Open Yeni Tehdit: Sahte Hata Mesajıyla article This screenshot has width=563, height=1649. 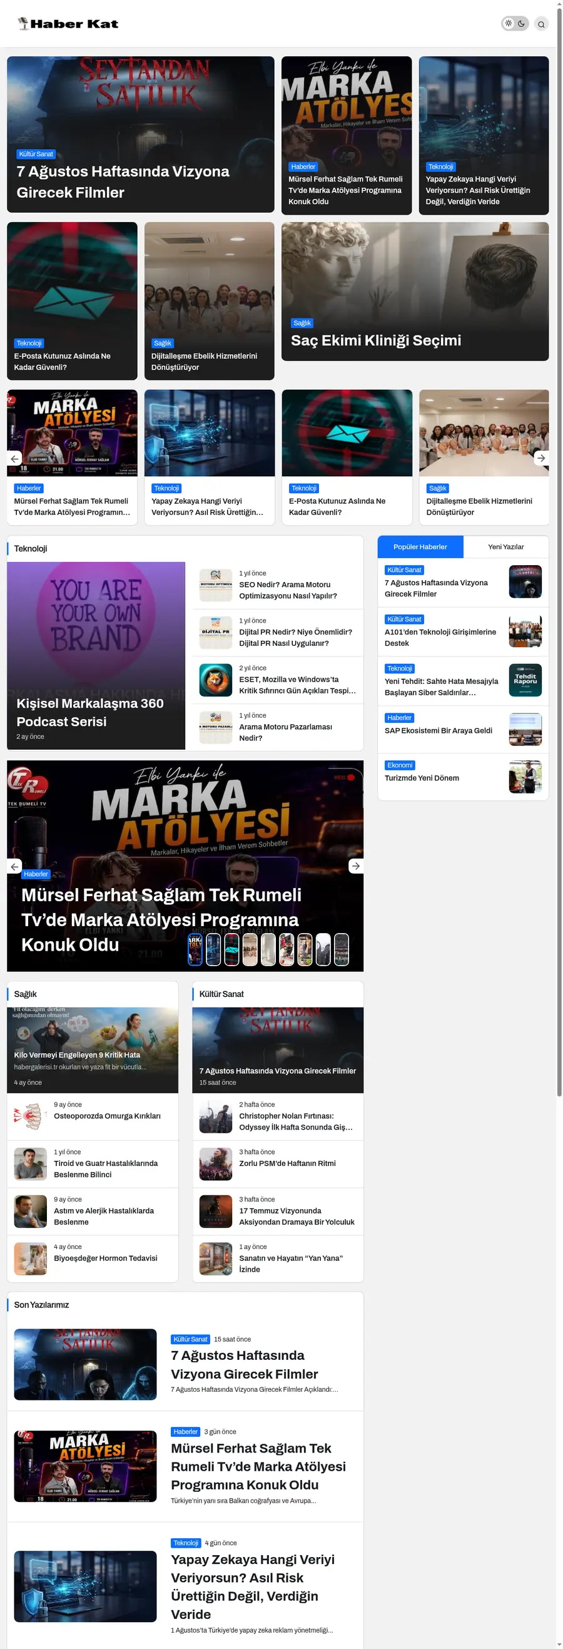click(442, 687)
